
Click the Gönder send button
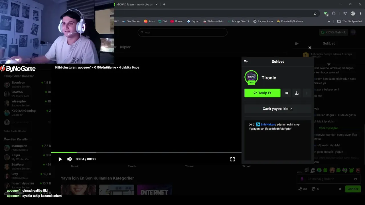coord(353,189)
